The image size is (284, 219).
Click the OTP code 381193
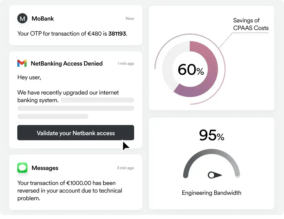point(117,34)
